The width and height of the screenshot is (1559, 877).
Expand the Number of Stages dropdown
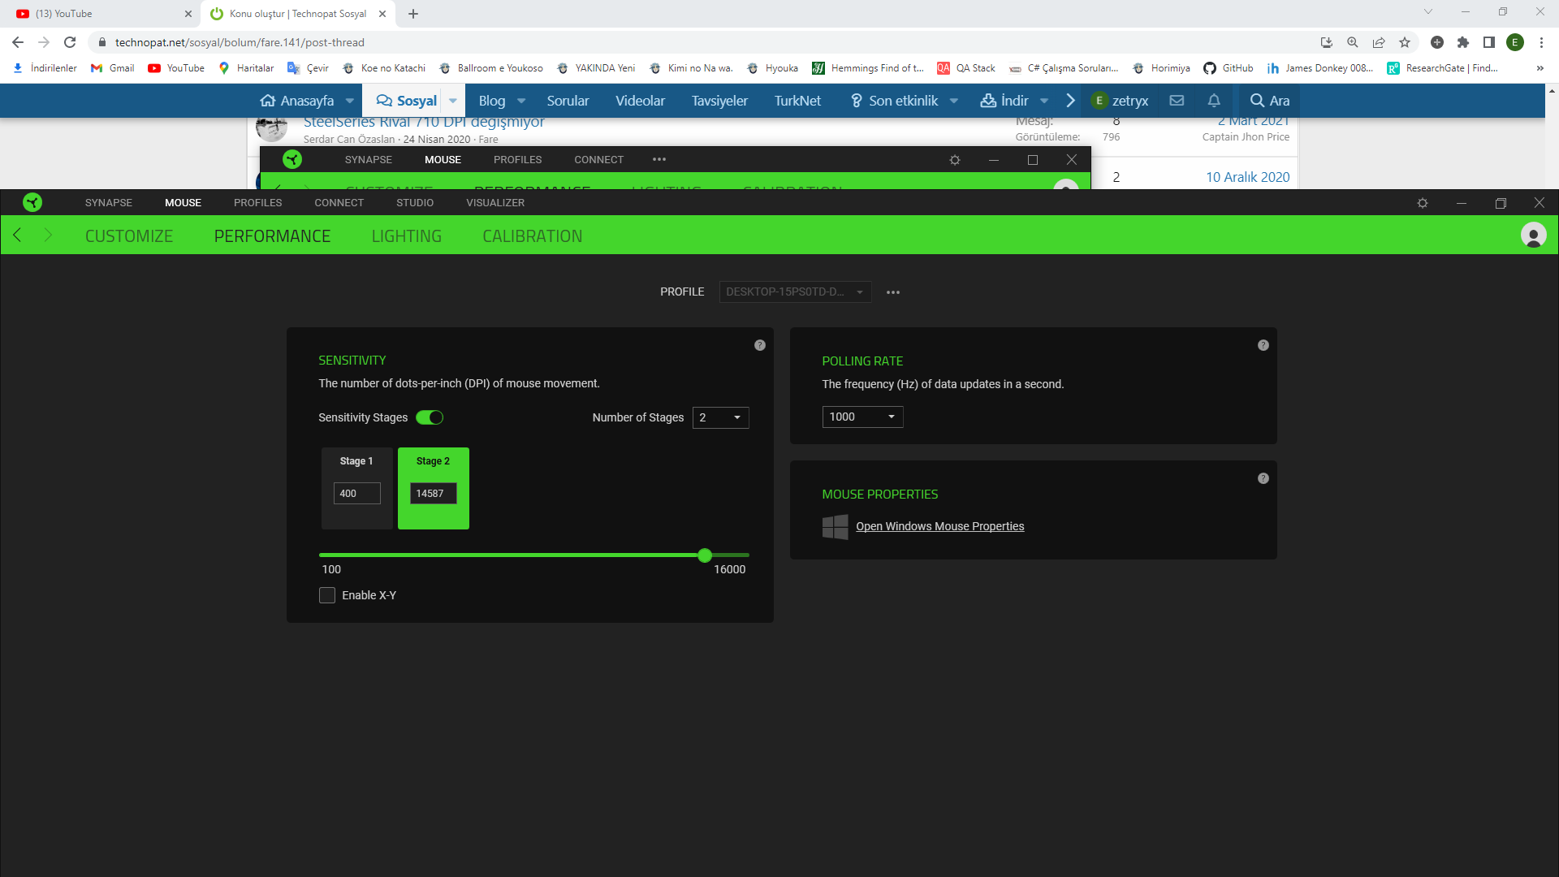click(720, 417)
